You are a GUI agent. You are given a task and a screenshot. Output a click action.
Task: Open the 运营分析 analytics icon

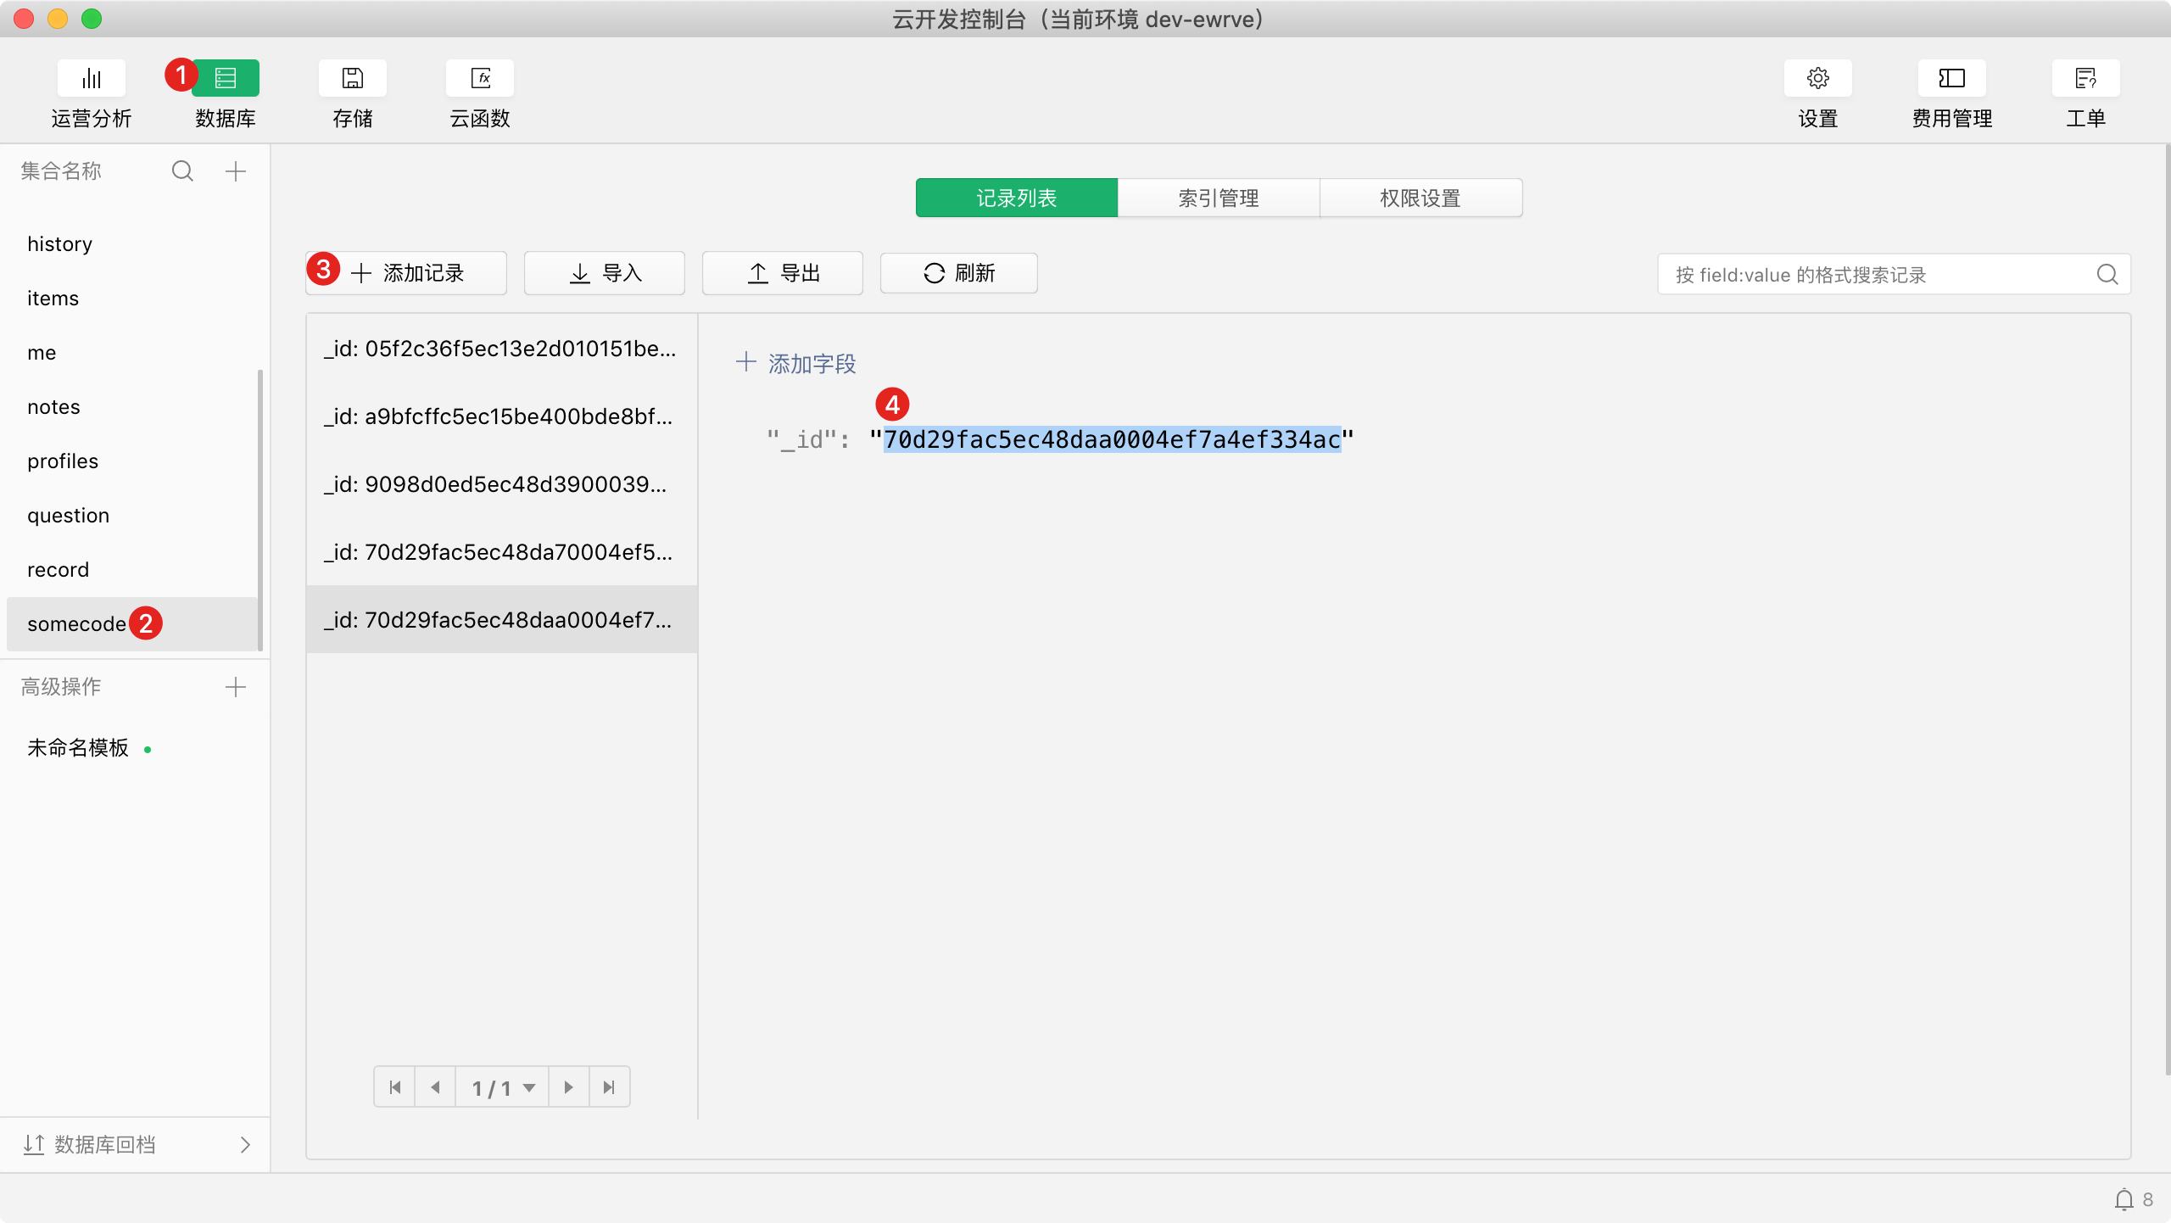pos(91,79)
